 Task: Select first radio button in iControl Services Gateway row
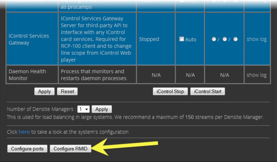point(214,39)
